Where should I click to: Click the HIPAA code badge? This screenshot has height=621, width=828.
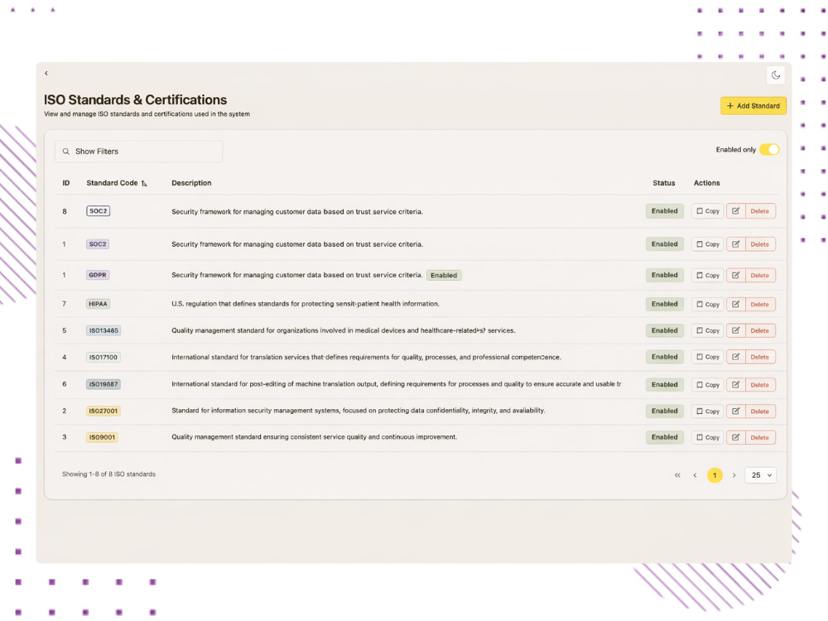click(x=99, y=305)
